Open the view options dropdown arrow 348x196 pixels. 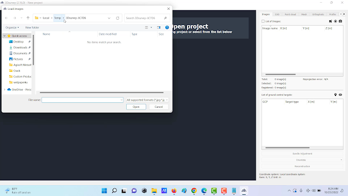(151, 28)
